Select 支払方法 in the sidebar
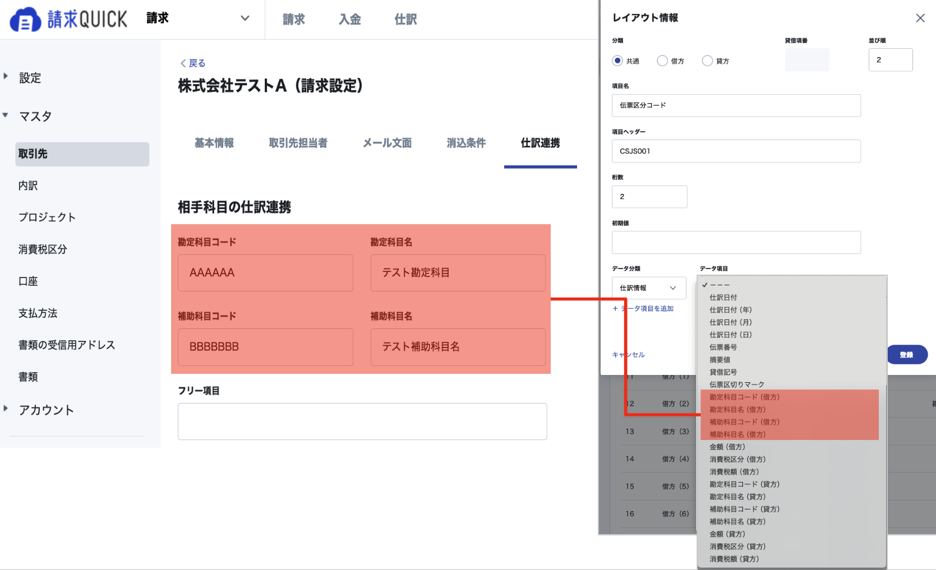 (38, 313)
